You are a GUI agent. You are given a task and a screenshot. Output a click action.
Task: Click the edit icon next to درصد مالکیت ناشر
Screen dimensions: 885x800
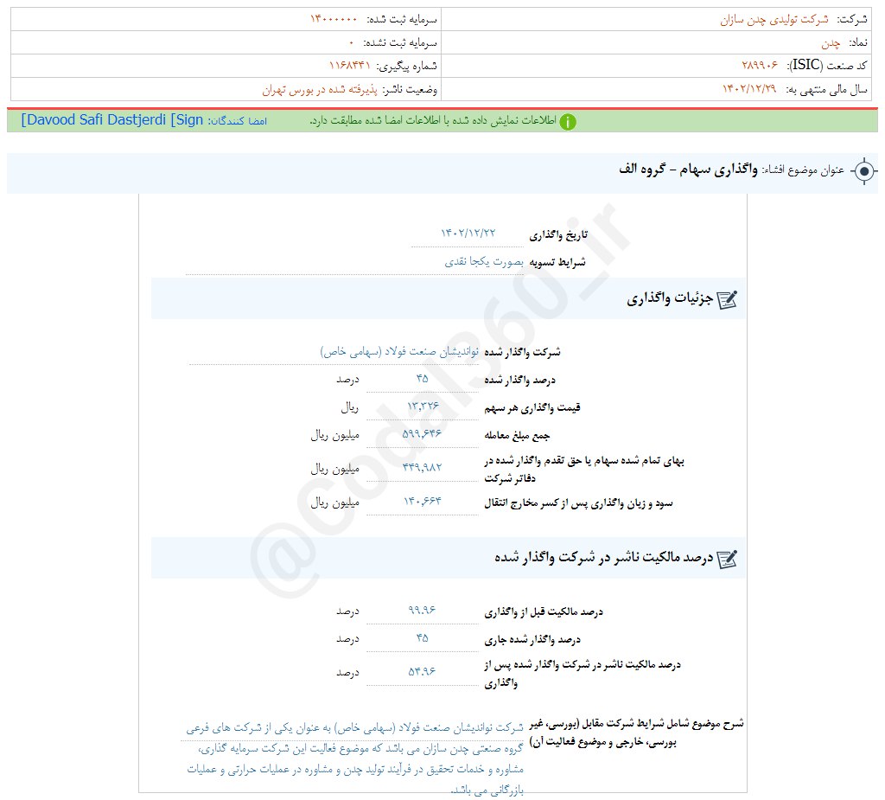(727, 559)
